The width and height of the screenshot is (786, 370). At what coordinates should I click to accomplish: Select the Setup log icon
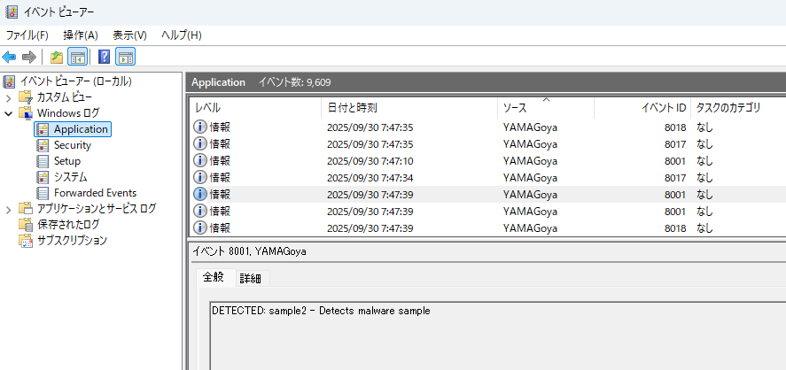(43, 161)
